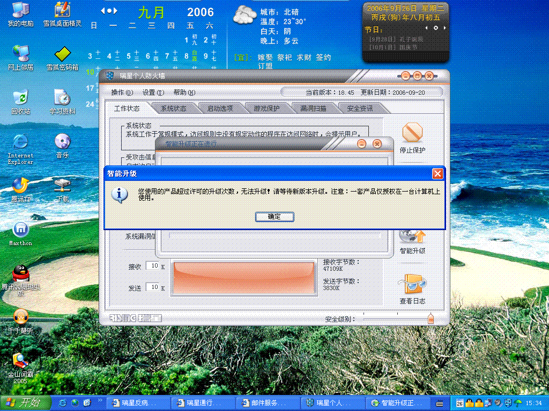The height and width of the screenshot is (411, 549).
Task: Click the 接收 K value field
Action: click(x=153, y=266)
